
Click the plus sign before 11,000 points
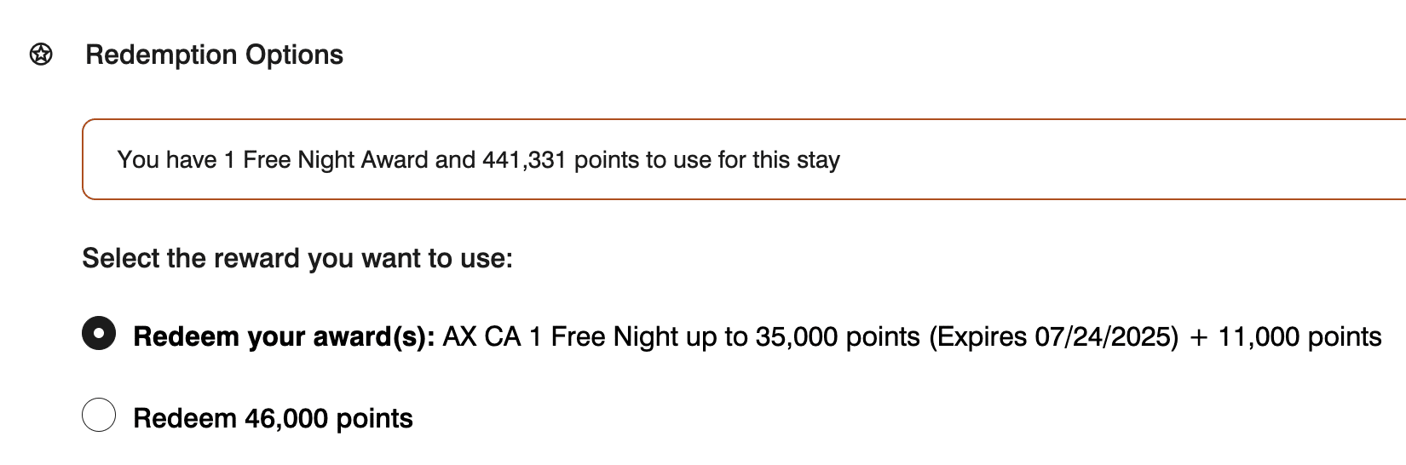pyautogui.click(x=1199, y=337)
